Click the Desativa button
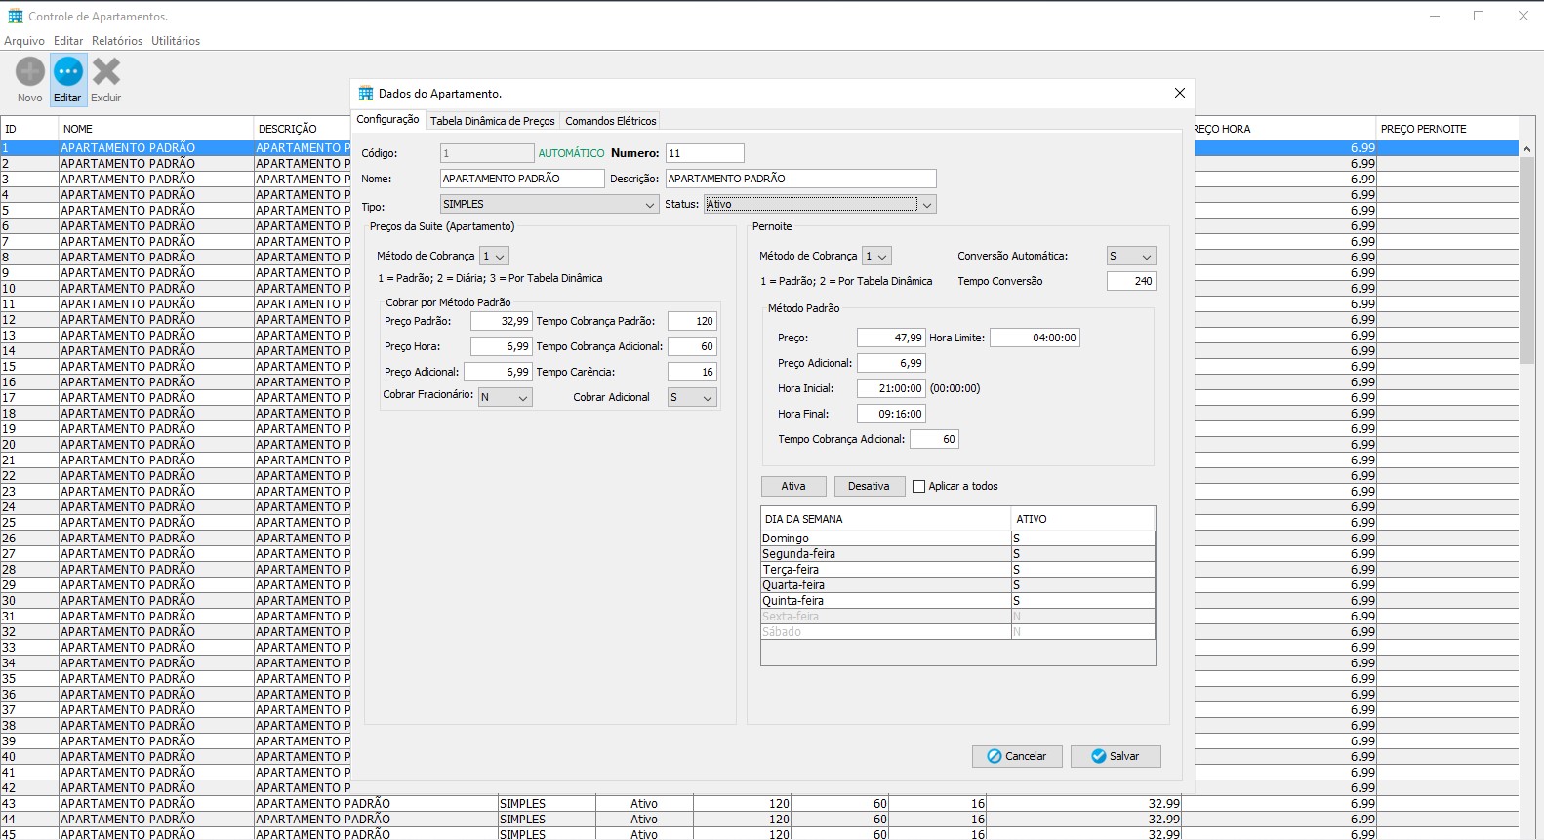Screen dimensions: 1544x840 (x=868, y=486)
